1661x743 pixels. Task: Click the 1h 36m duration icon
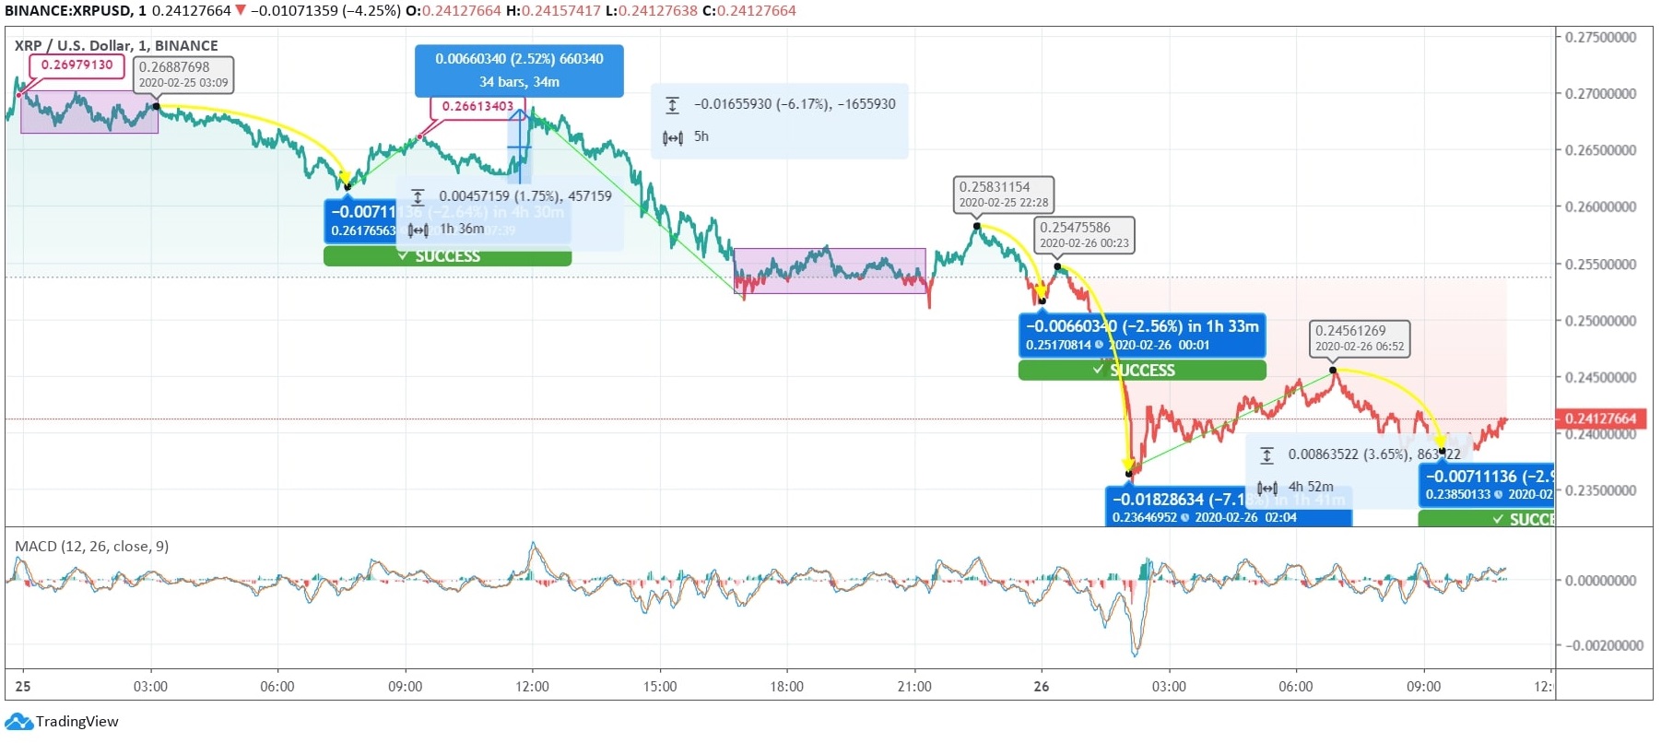click(x=418, y=230)
